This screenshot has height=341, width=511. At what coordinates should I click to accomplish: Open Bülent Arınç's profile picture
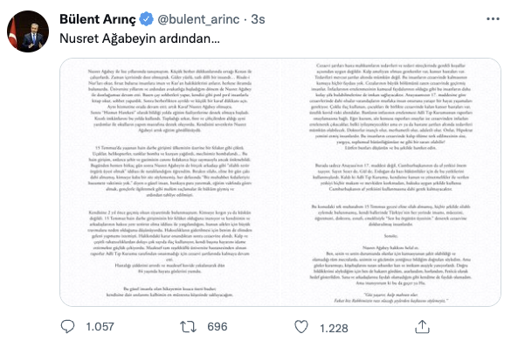click(28, 31)
